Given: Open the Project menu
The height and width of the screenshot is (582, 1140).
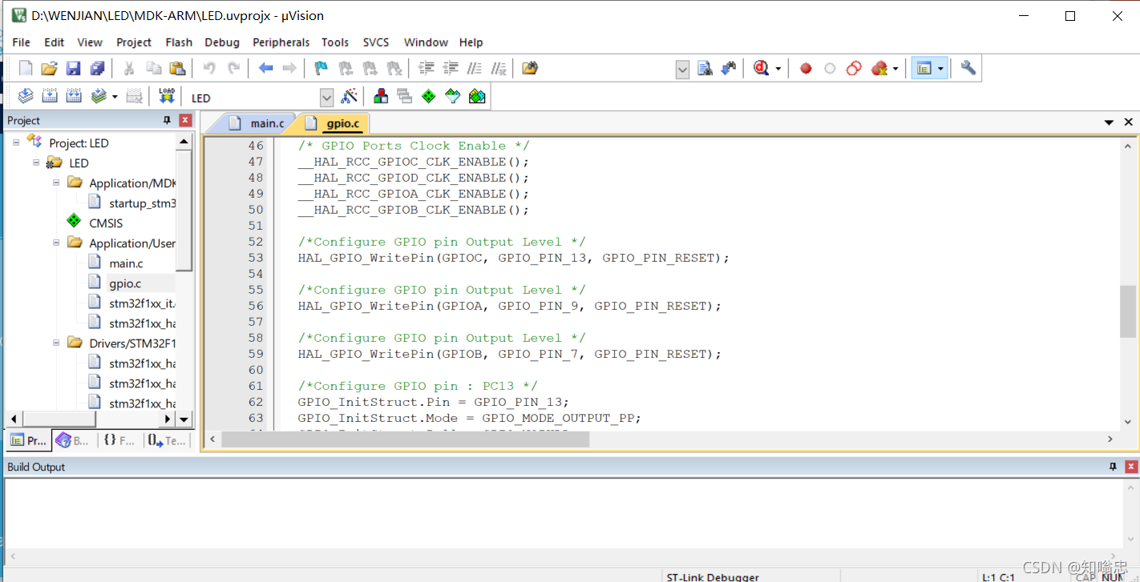Looking at the screenshot, I should (x=134, y=42).
